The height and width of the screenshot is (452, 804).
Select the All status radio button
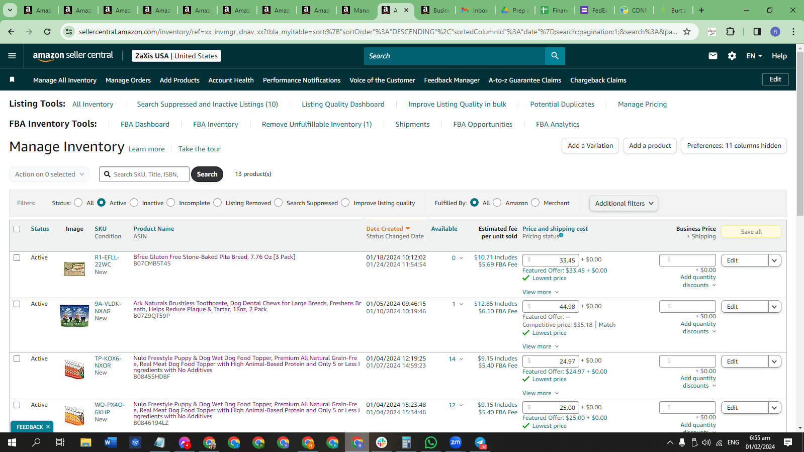[78, 203]
